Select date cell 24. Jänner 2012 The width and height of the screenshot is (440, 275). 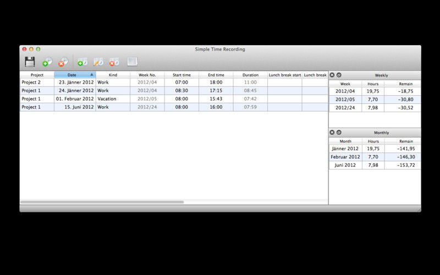click(75, 90)
